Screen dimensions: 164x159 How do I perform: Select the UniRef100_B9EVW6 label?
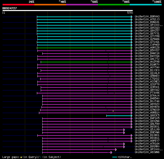(147, 133)
